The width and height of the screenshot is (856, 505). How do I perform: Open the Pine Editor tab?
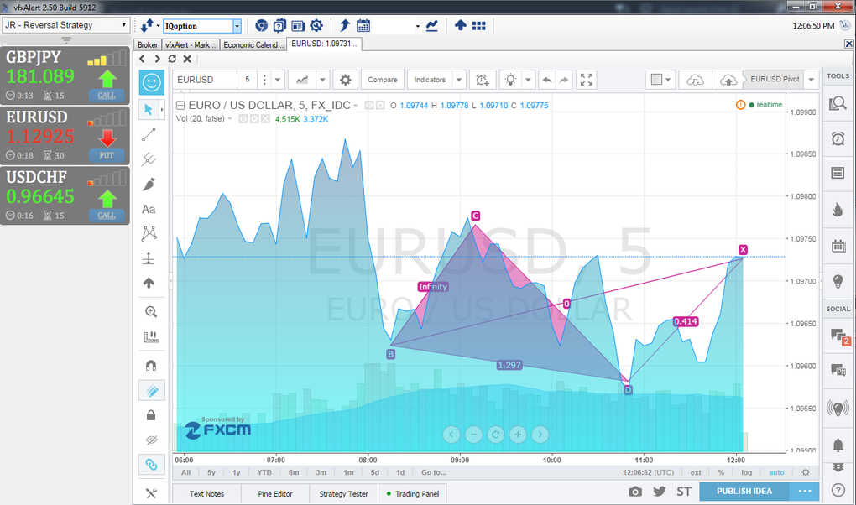[x=275, y=493]
